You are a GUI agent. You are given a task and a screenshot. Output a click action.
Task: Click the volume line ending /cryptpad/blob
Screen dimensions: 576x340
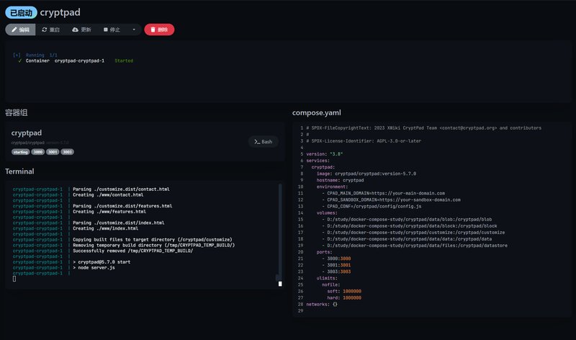(407, 220)
